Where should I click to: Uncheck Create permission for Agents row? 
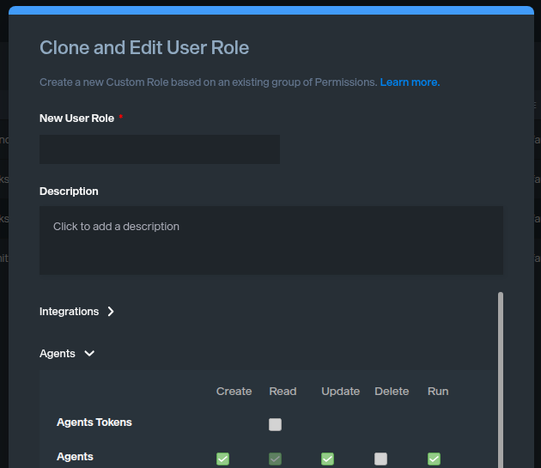tap(223, 459)
